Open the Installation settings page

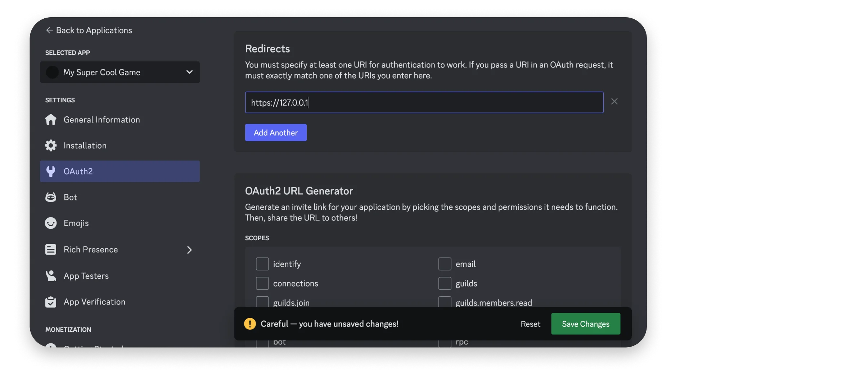[x=120, y=145]
